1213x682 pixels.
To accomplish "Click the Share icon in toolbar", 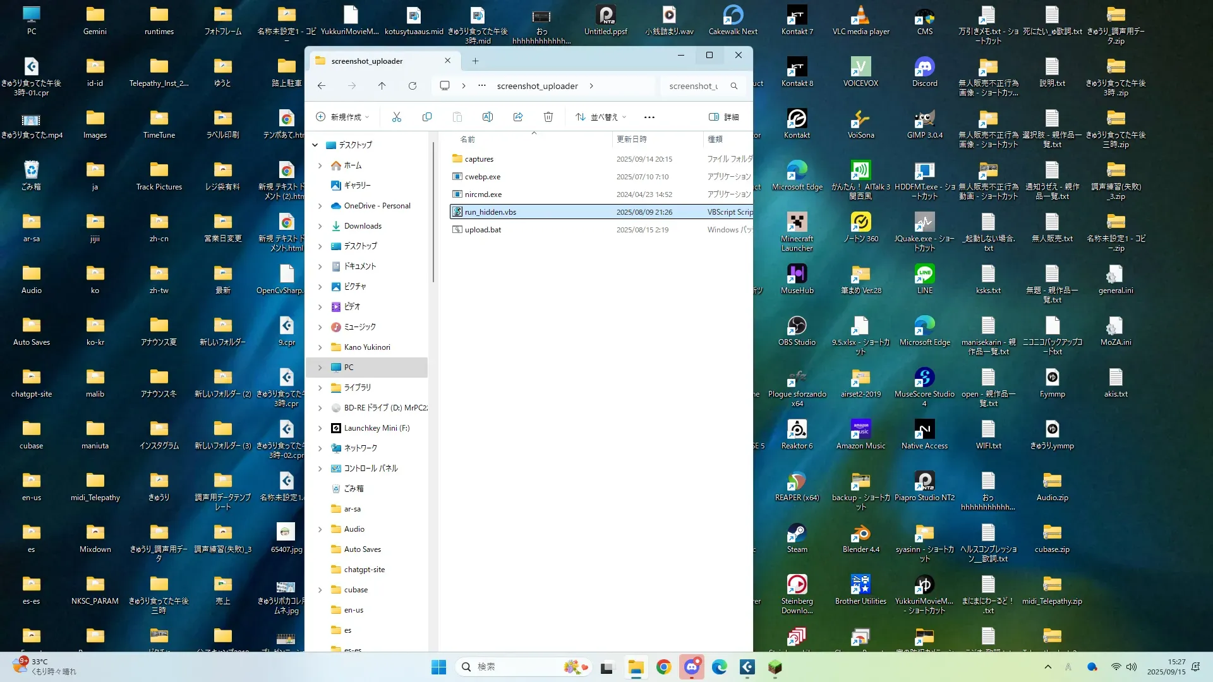I will [x=518, y=117].
